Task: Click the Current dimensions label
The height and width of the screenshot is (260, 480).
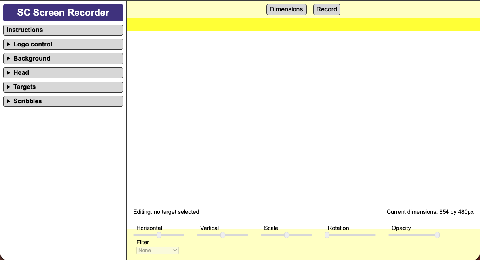Action: [x=430, y=212]
